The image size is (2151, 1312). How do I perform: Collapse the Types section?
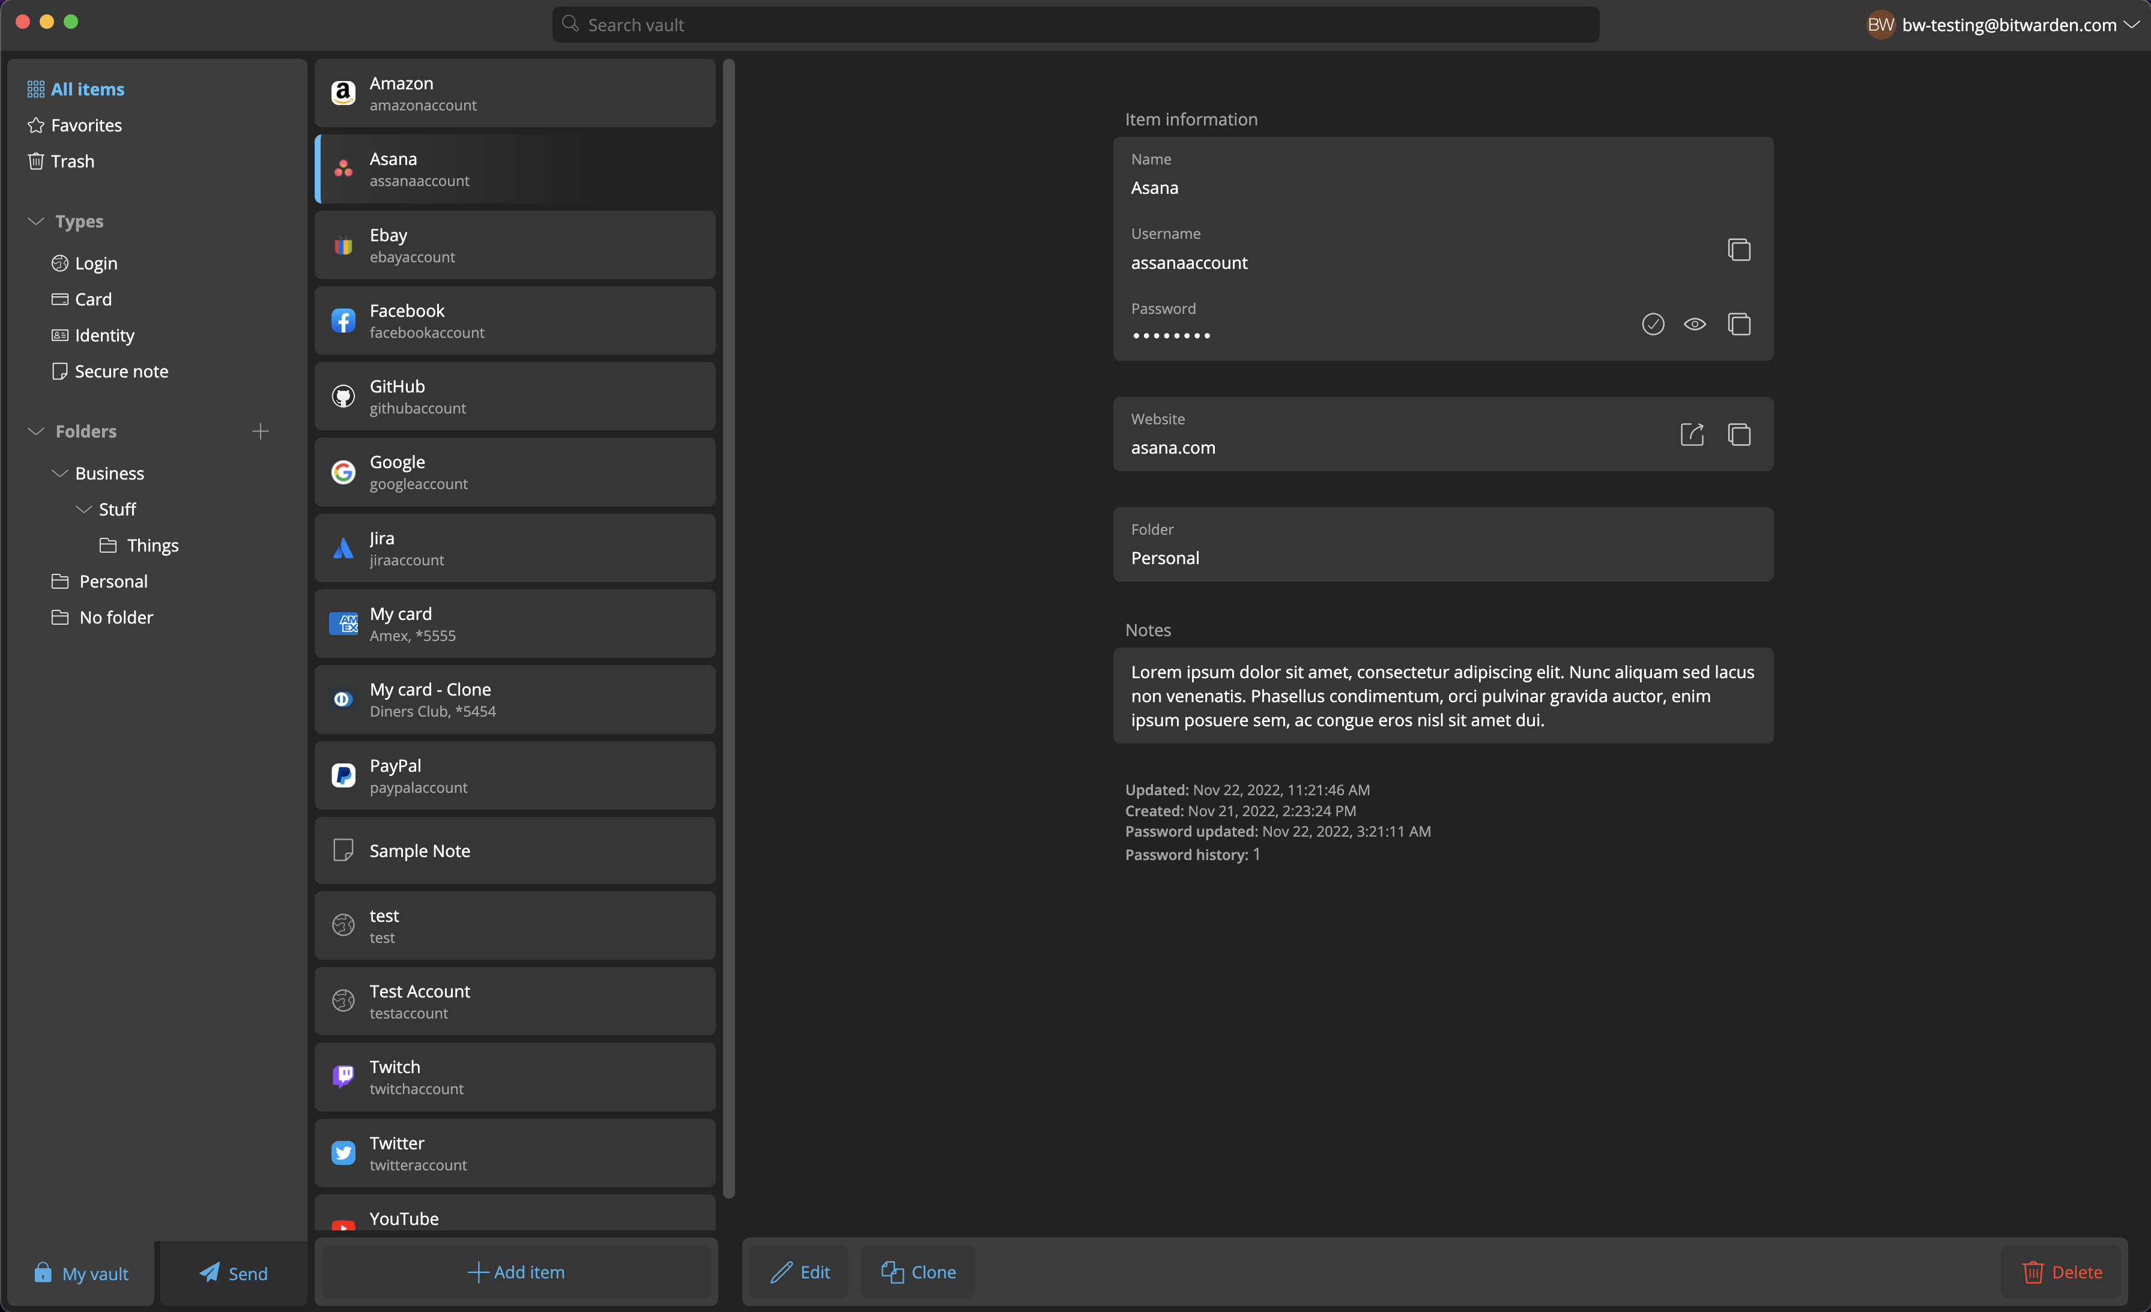[36, 221]
